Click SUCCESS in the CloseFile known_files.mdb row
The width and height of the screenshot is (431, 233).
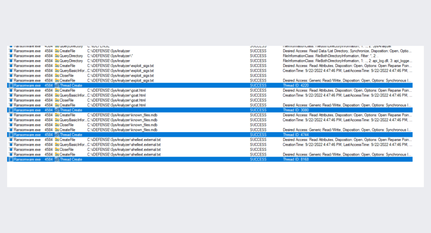258,125
